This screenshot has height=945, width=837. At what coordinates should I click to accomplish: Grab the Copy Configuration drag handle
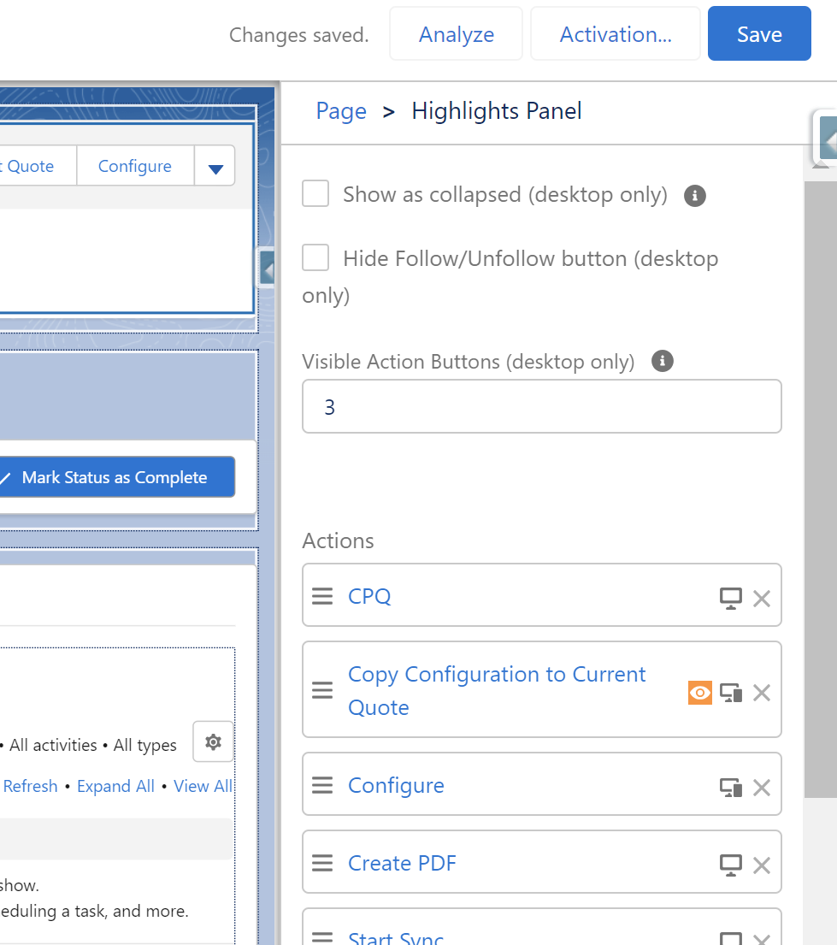coord(322,690)
